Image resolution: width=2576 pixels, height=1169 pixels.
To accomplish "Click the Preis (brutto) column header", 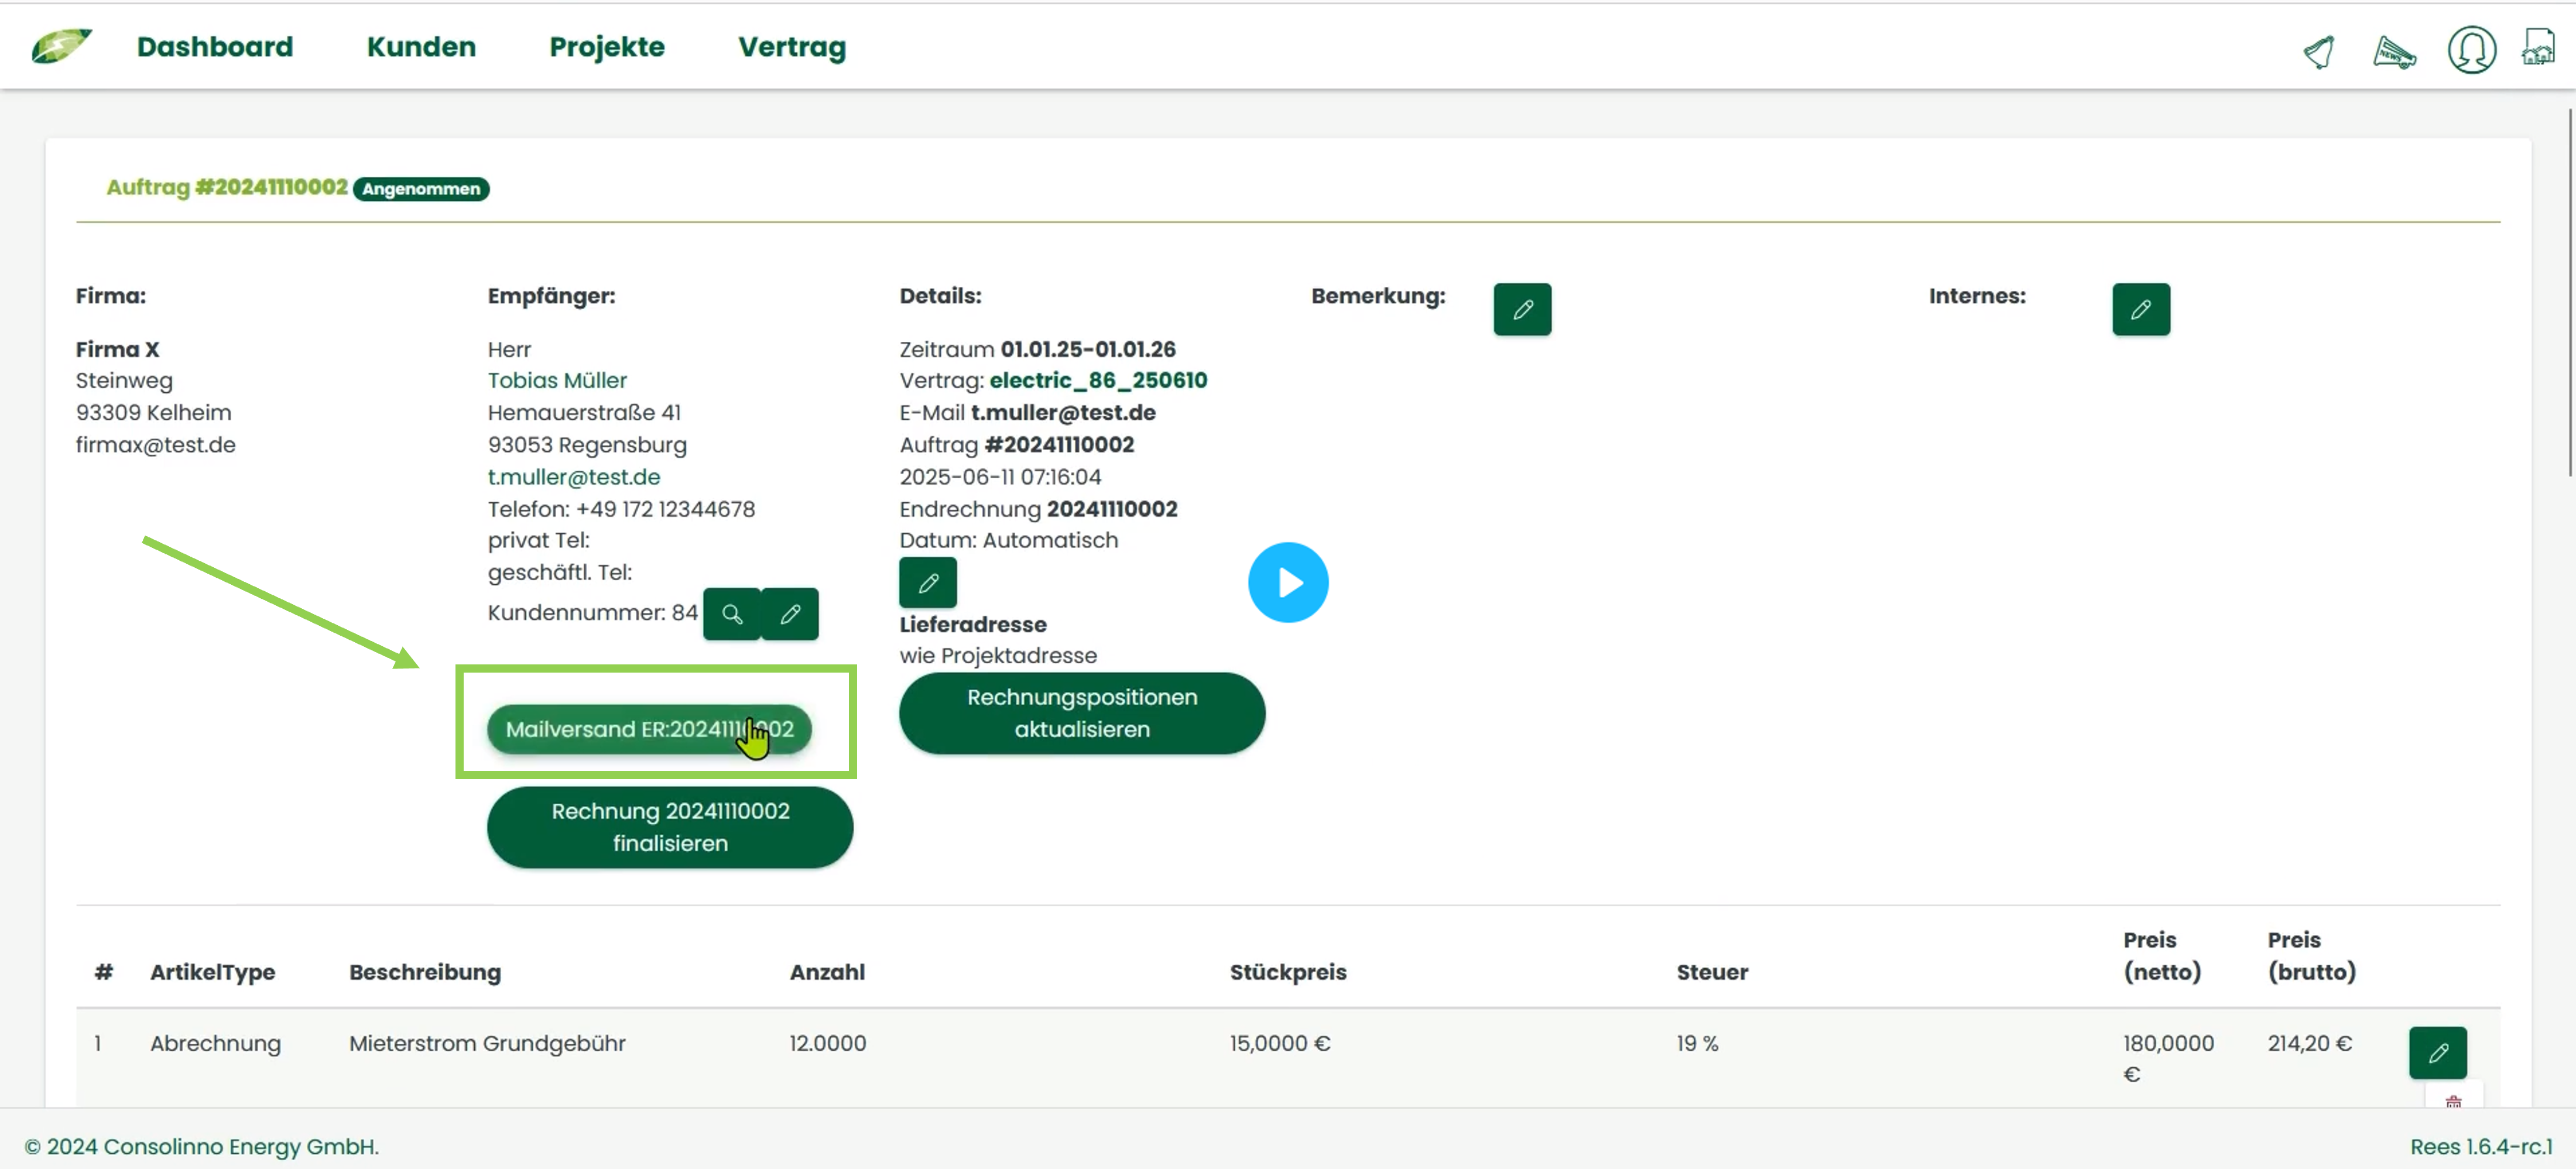I will coord(2312,956).
